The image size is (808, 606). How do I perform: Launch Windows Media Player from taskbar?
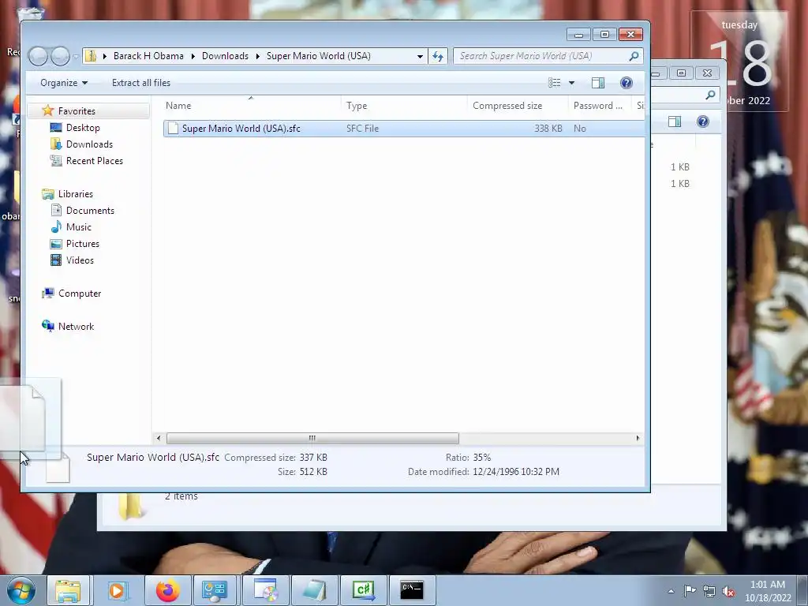point(118,590)
